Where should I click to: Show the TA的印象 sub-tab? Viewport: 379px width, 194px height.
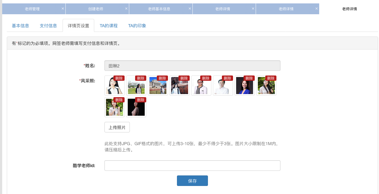click(137, 26)
